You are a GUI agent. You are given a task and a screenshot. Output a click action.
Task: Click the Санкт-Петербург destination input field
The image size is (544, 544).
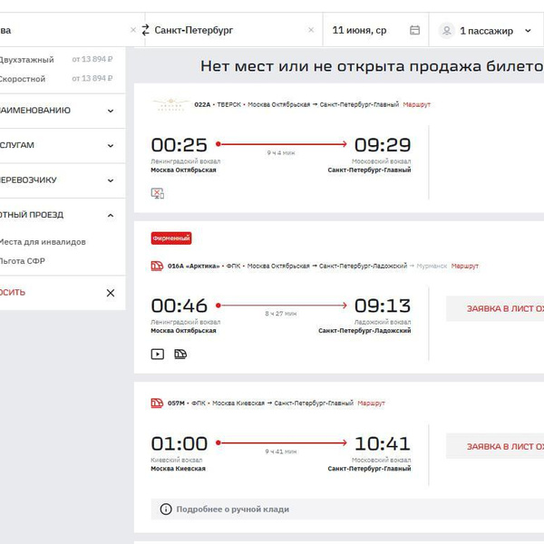tap(227, 30)
